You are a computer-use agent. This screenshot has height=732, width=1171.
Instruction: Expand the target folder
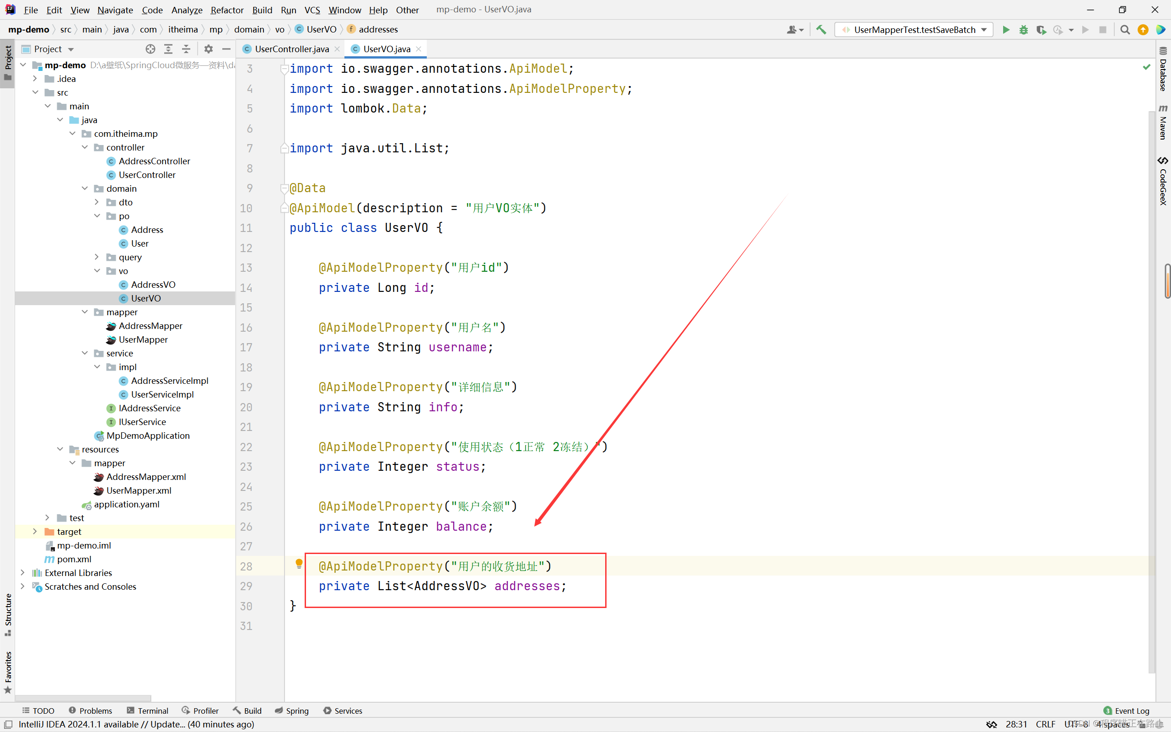coord(35,532)
